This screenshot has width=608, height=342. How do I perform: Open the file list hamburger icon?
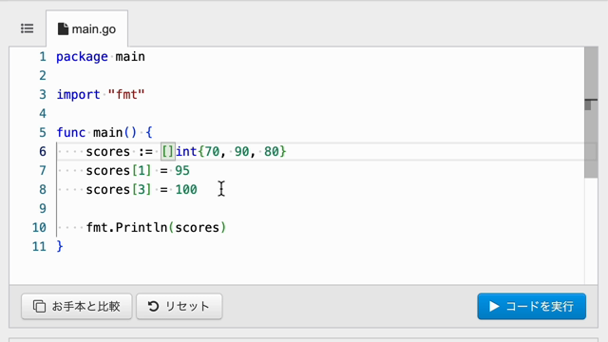click(x=28, y=28)
